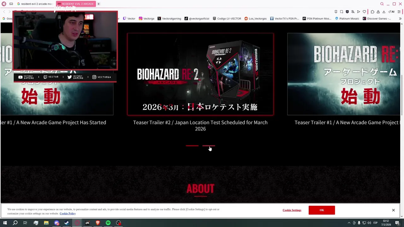Click the search tabs magnifier icon
The image size is (404, 227).
[382, 4]
